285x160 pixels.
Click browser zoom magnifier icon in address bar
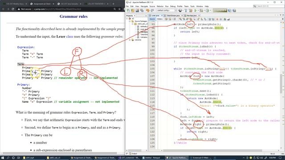pos(114,9)
